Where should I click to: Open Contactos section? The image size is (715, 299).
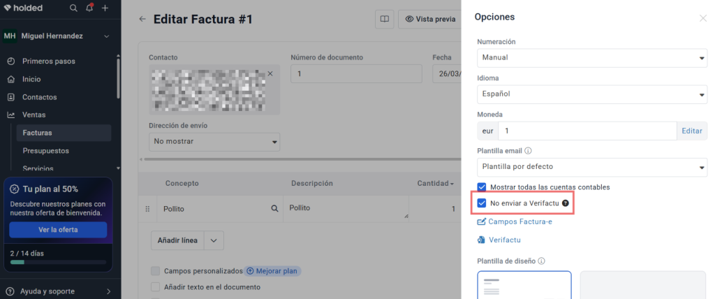point(40,97)
